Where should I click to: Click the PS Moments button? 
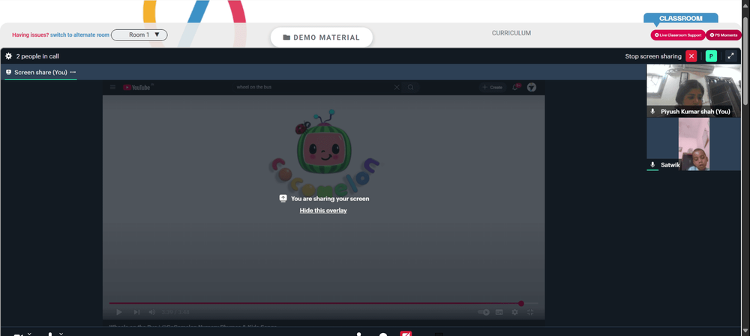click(x=724, y=35)
